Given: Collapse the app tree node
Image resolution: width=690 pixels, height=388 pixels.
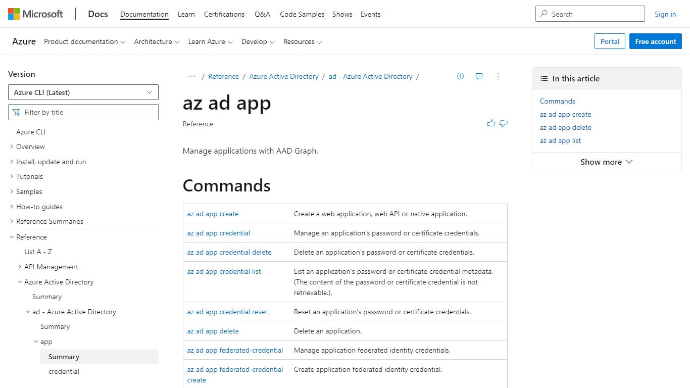Looking at the screenshot, I should [36, 342].
